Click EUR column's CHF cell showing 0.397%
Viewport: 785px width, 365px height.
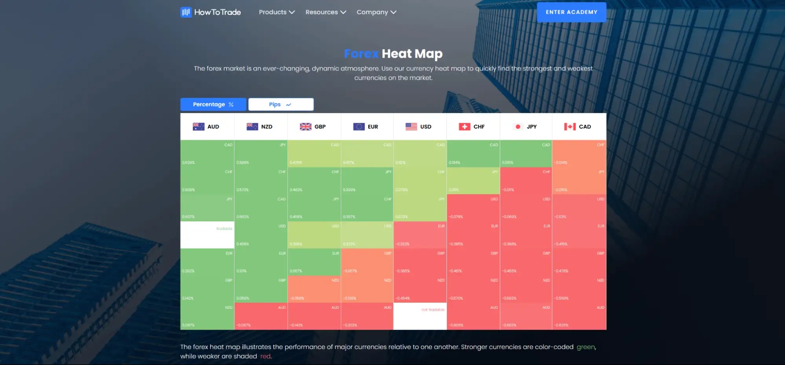[x=367, y=208]
